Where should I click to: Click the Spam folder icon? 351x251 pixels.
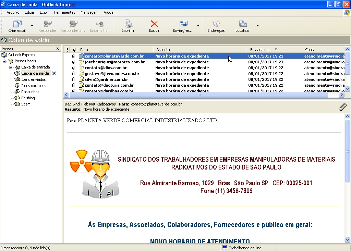coord(17,104)
